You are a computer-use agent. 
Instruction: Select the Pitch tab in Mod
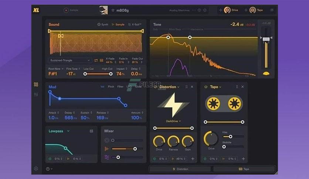click(x=111, y=87)
